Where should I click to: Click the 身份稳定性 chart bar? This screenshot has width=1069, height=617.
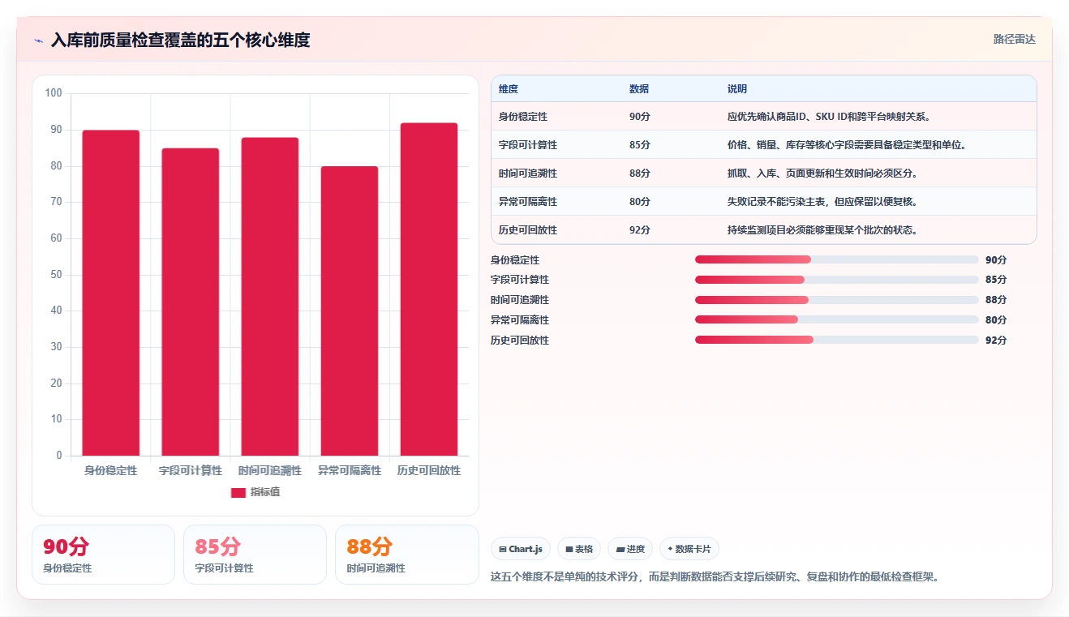(x=111, y=293)
